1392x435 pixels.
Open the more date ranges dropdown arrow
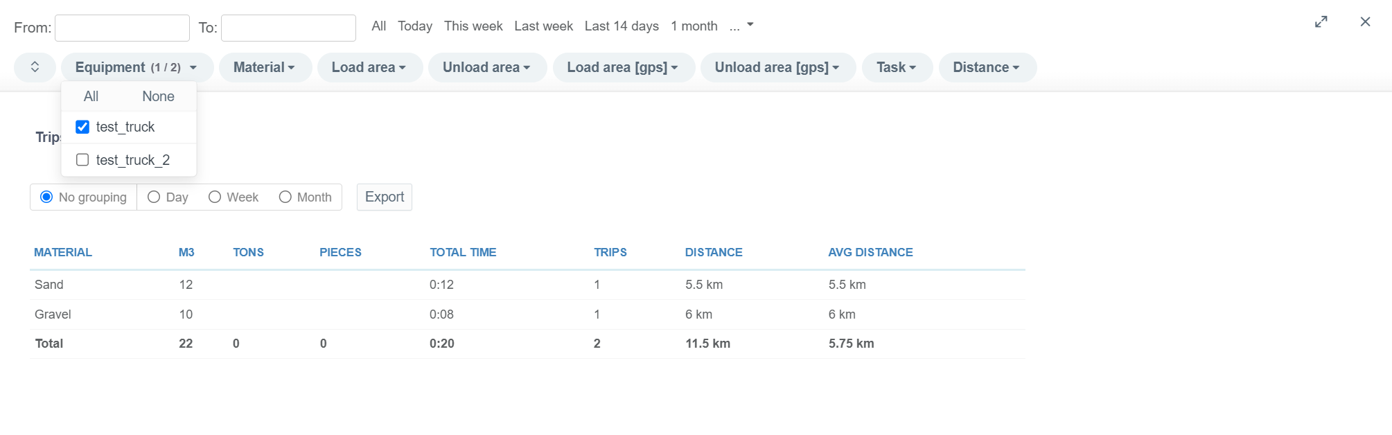[750, 25]
